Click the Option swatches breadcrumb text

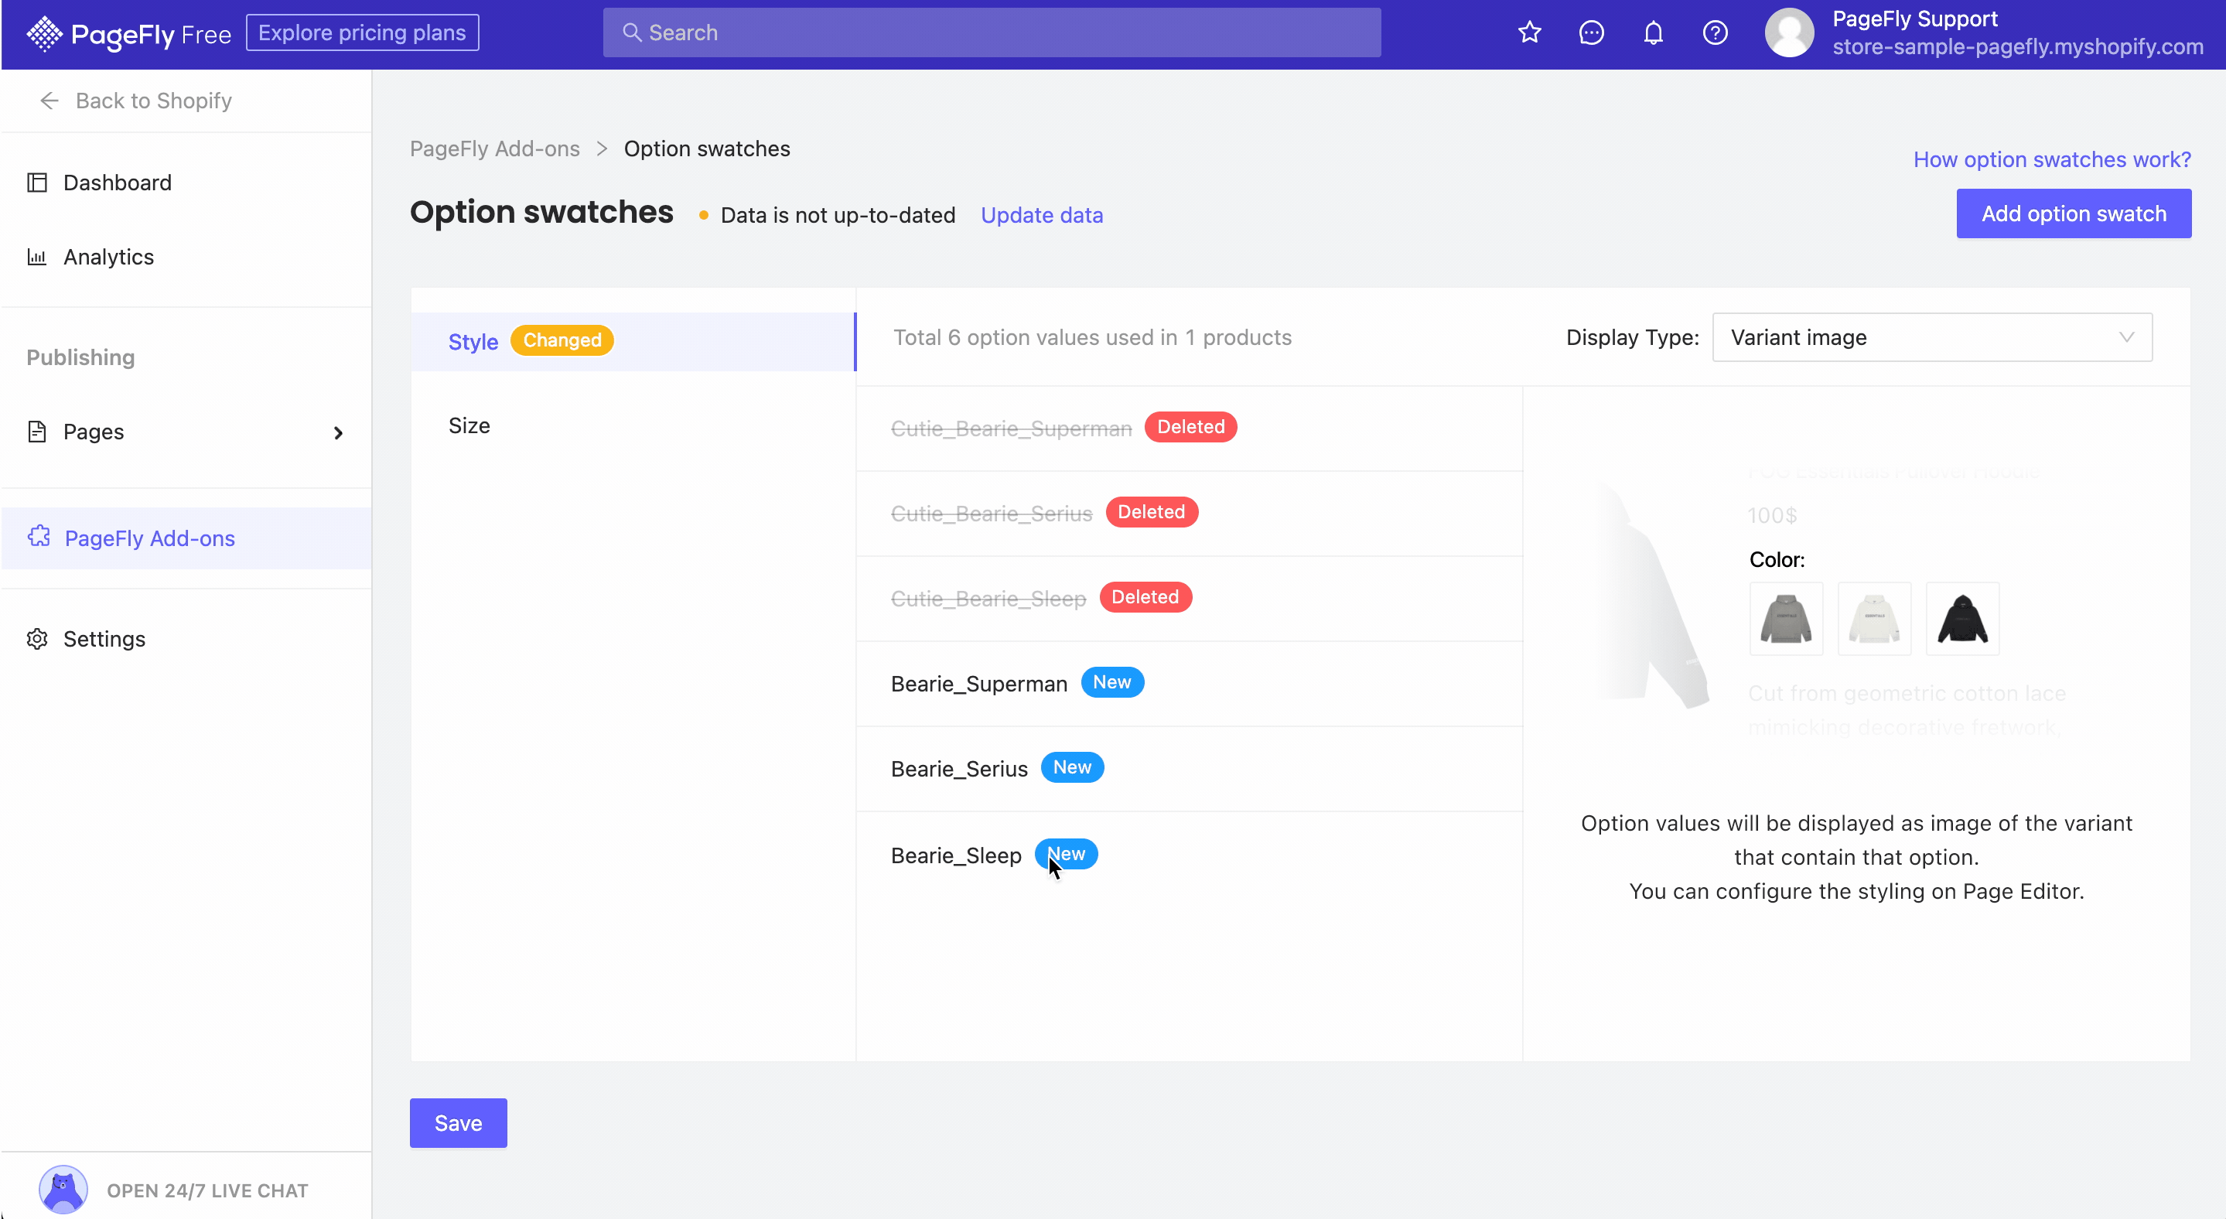coord(707,149)
